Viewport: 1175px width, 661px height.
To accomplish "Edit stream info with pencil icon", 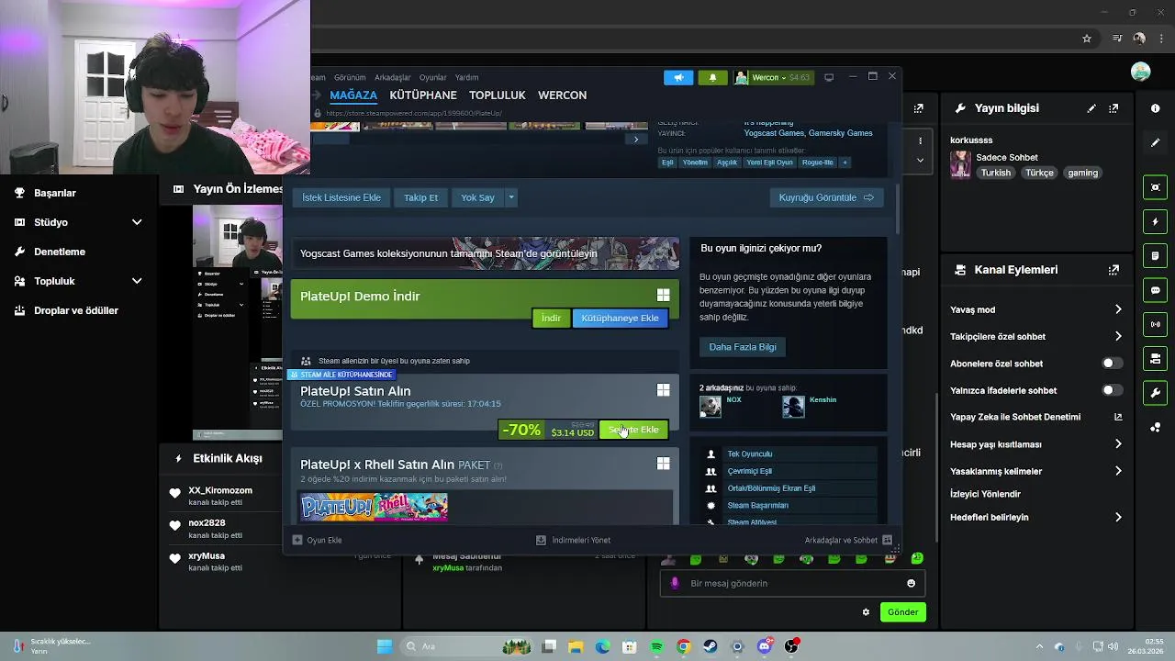I will click(1091, 108).
